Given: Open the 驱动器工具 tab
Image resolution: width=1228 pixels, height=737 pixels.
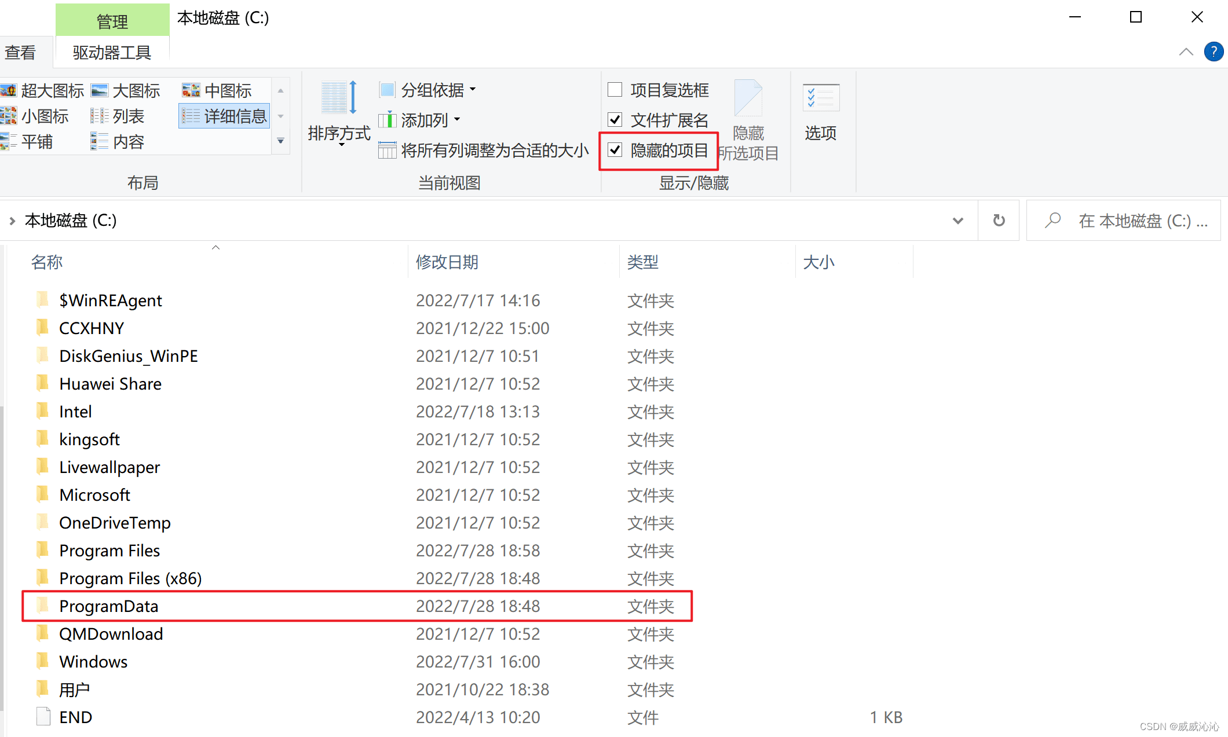Looking at the screenshot, I should 112,53.
